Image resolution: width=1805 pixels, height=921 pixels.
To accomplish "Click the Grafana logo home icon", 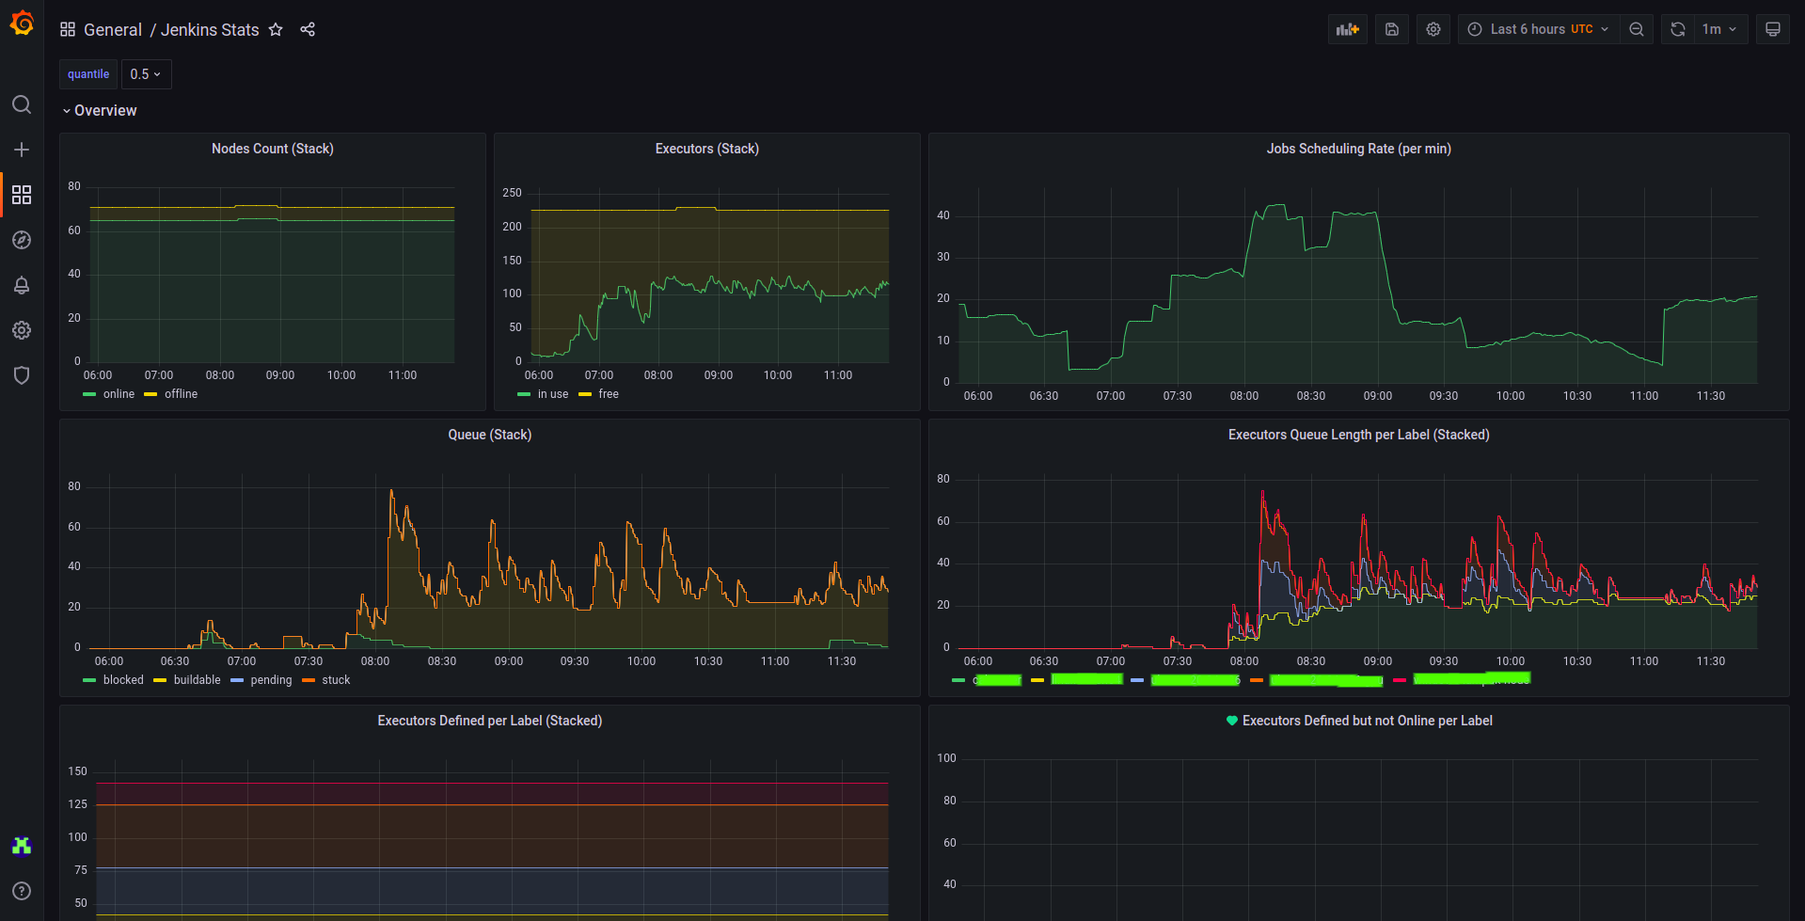I will click(22, 24).
